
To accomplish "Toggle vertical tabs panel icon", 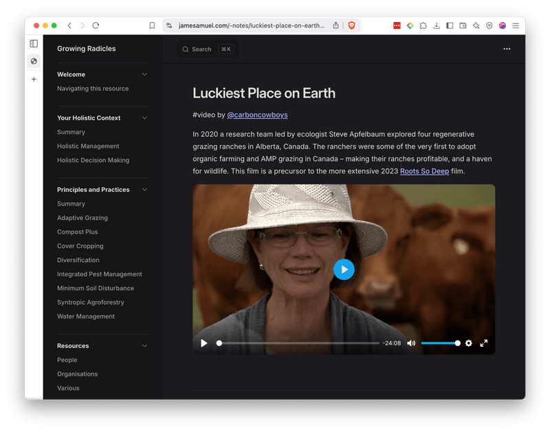I will tap(34, 43).
